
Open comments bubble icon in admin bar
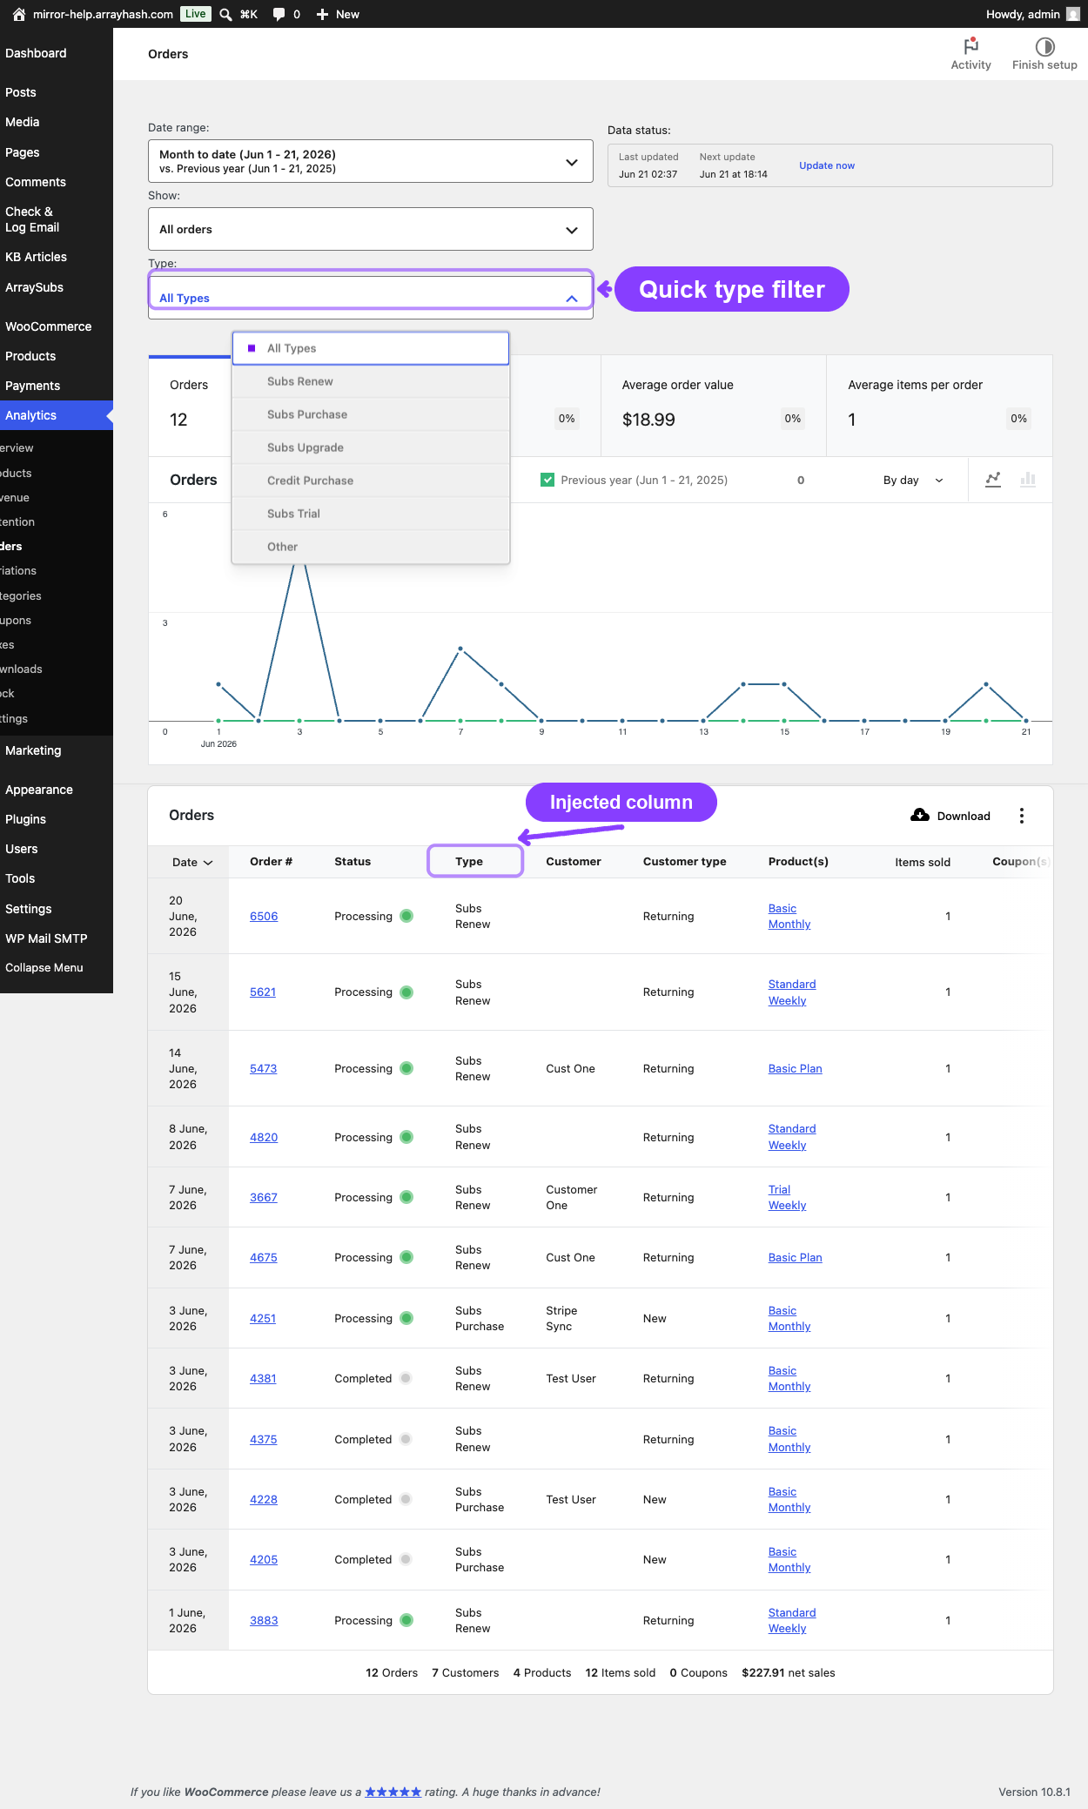[279, 14]
